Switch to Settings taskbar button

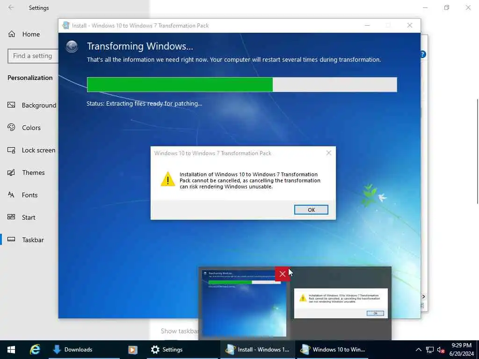(182, 350)
